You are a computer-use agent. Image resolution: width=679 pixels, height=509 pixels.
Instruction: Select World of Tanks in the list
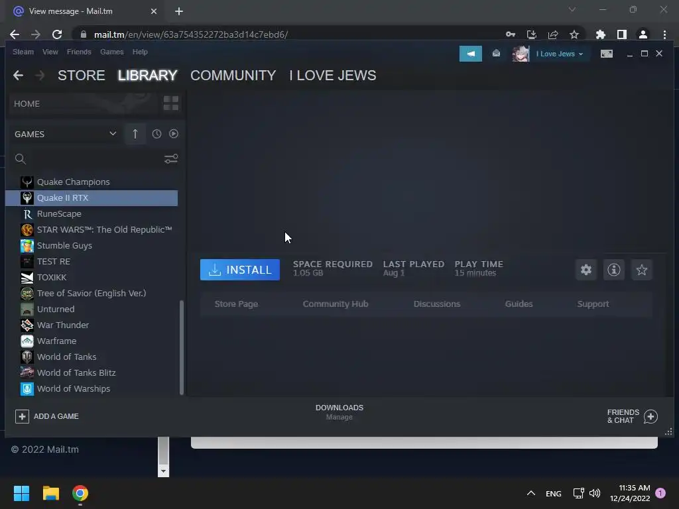pyautogui.click(x=92, y=357)
